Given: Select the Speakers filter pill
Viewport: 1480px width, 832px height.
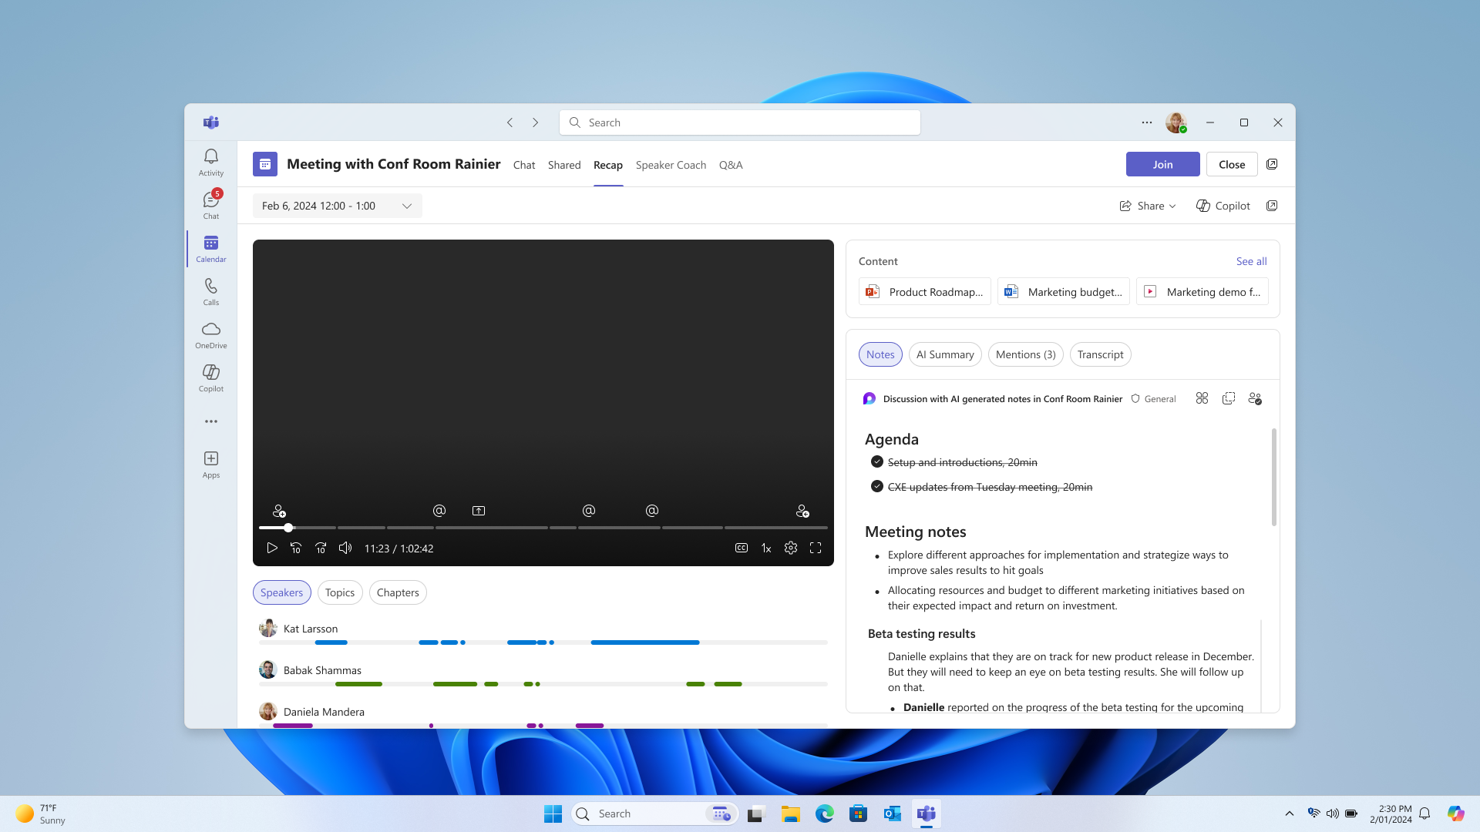Looking at the screenshot, I should pos(281,592).
